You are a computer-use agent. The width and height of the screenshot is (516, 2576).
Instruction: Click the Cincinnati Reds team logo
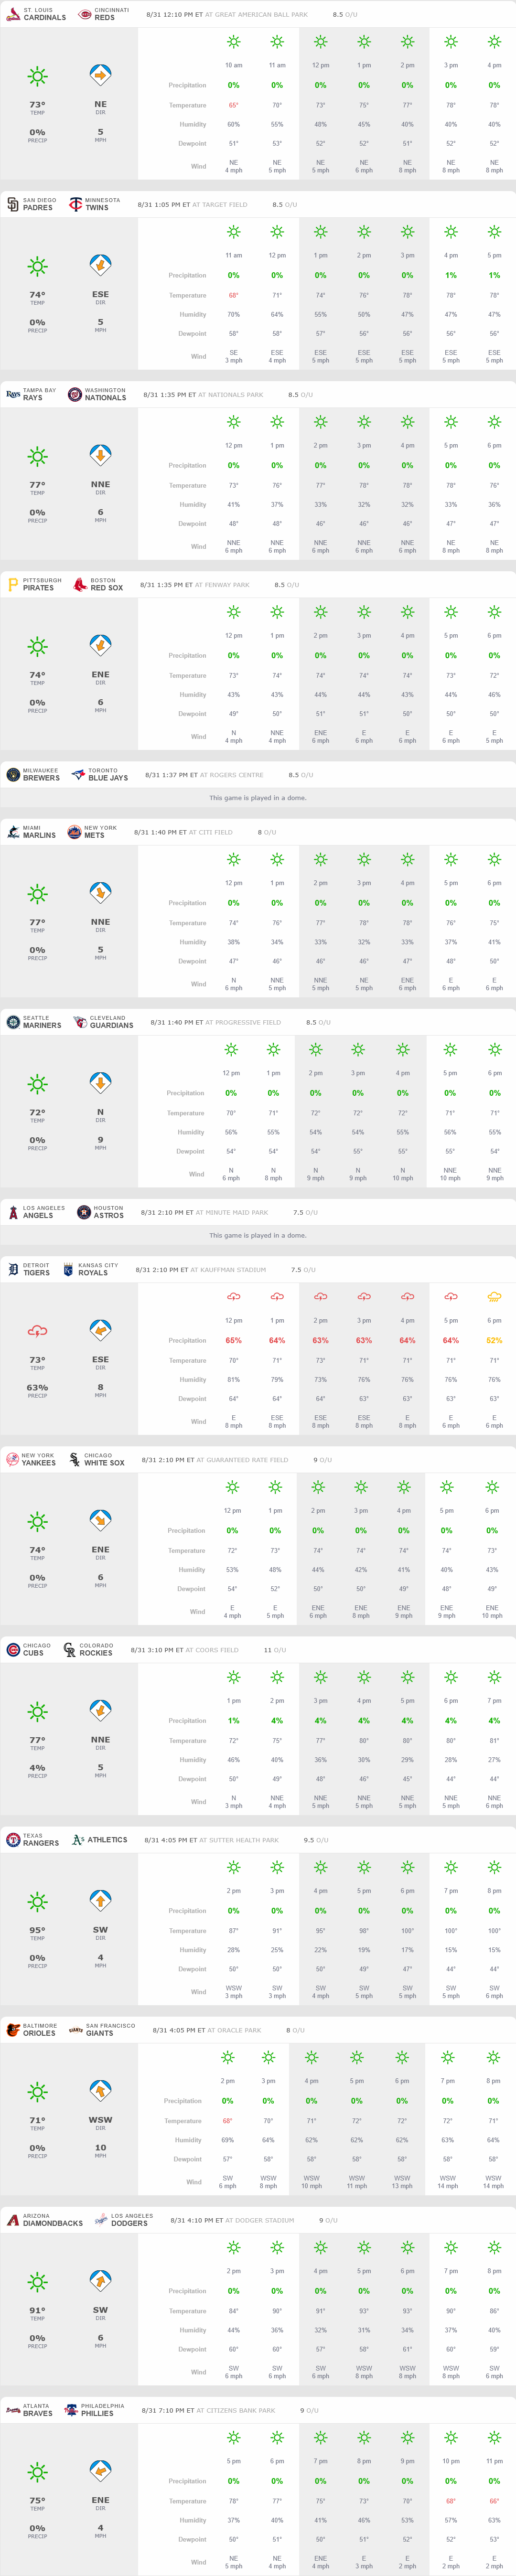pos(84,15)
